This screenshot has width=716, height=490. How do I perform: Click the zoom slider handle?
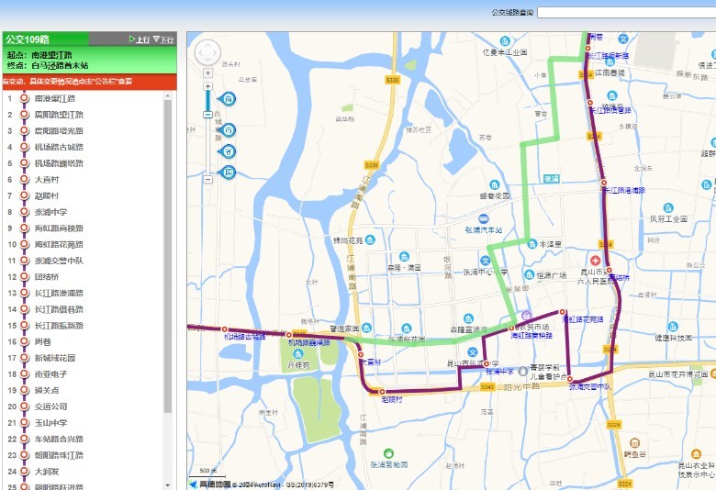click(x=207, y=115)
